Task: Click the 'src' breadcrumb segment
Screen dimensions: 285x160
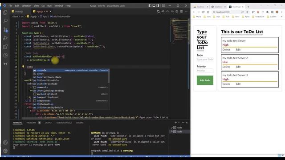Action: [22, 16]
